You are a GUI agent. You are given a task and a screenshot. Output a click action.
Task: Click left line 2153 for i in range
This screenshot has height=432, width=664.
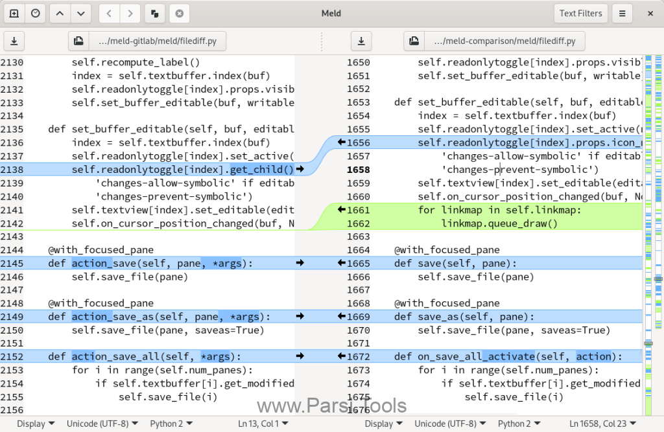(x=162, y=370)
